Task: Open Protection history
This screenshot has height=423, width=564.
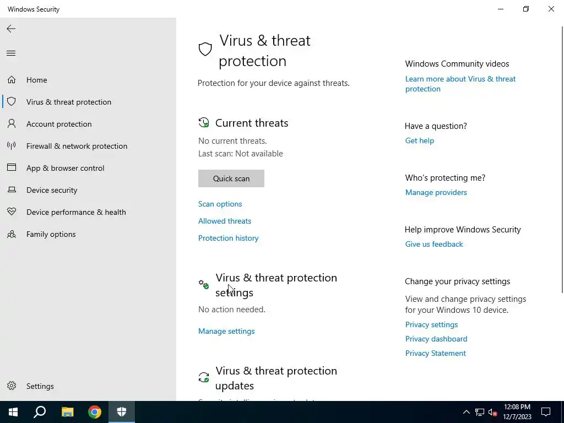Action: point(229,238)
